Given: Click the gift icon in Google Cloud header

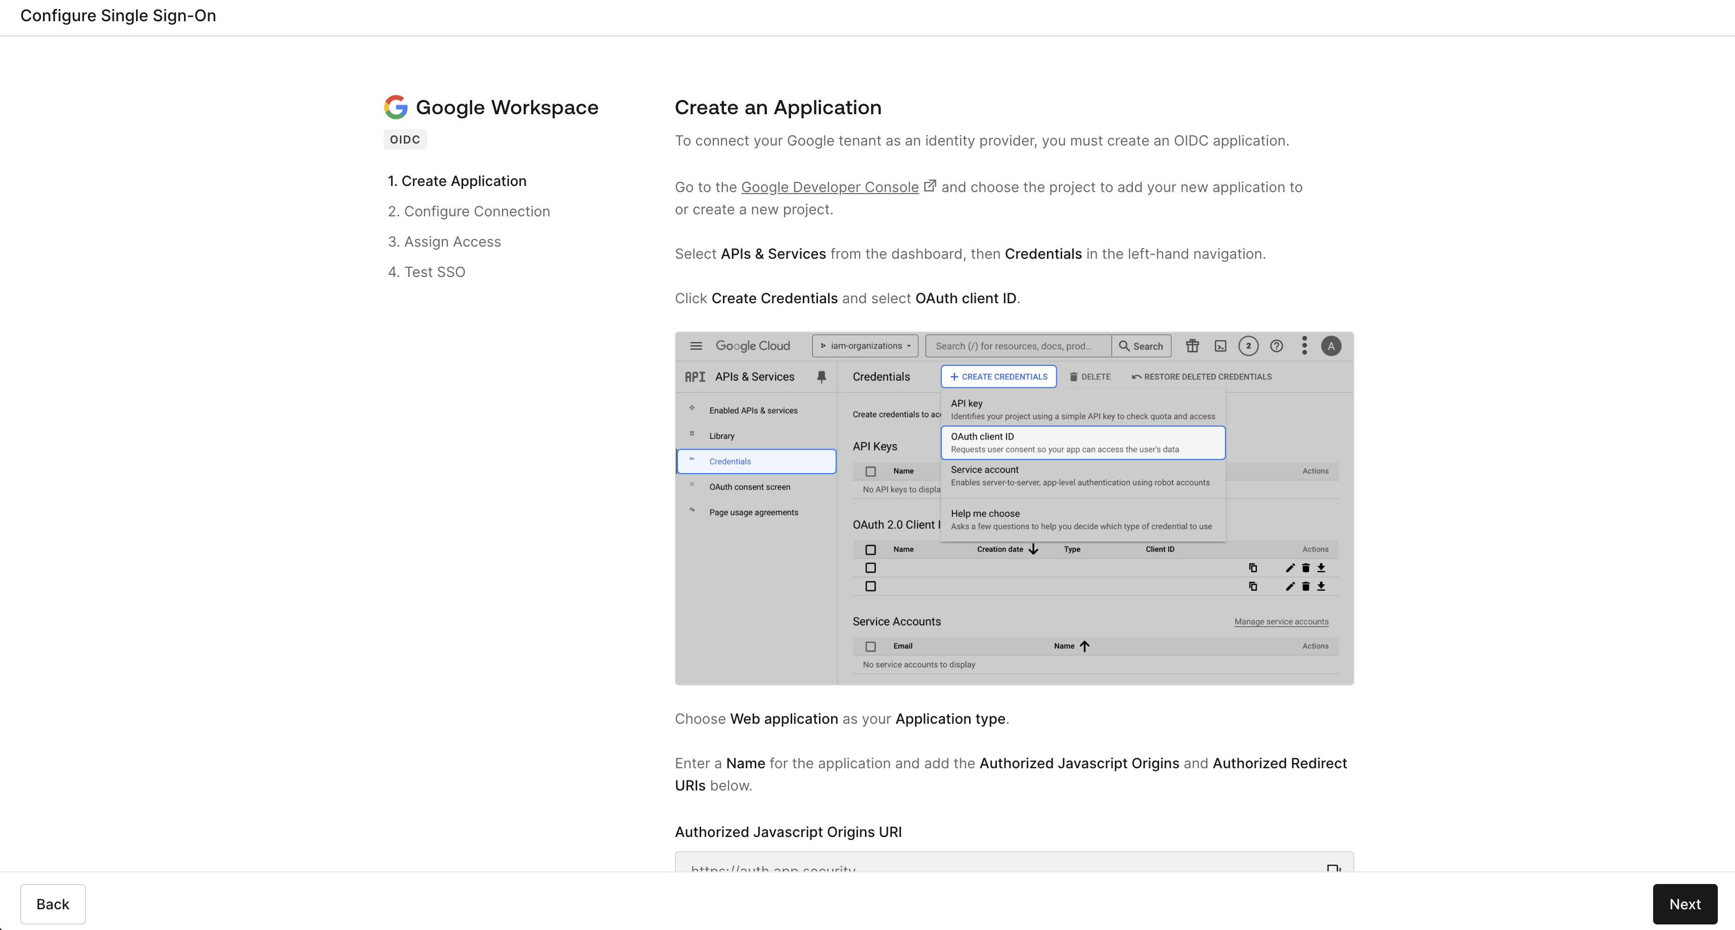Looking at the screenshot, I should point(1192,346).
